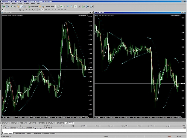187x138 pixels.
Task: Toggle the D1 timeframe
Action: click(x=59, y=10)
